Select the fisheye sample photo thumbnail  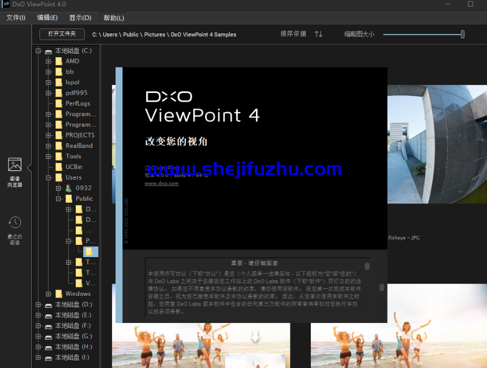437,144
